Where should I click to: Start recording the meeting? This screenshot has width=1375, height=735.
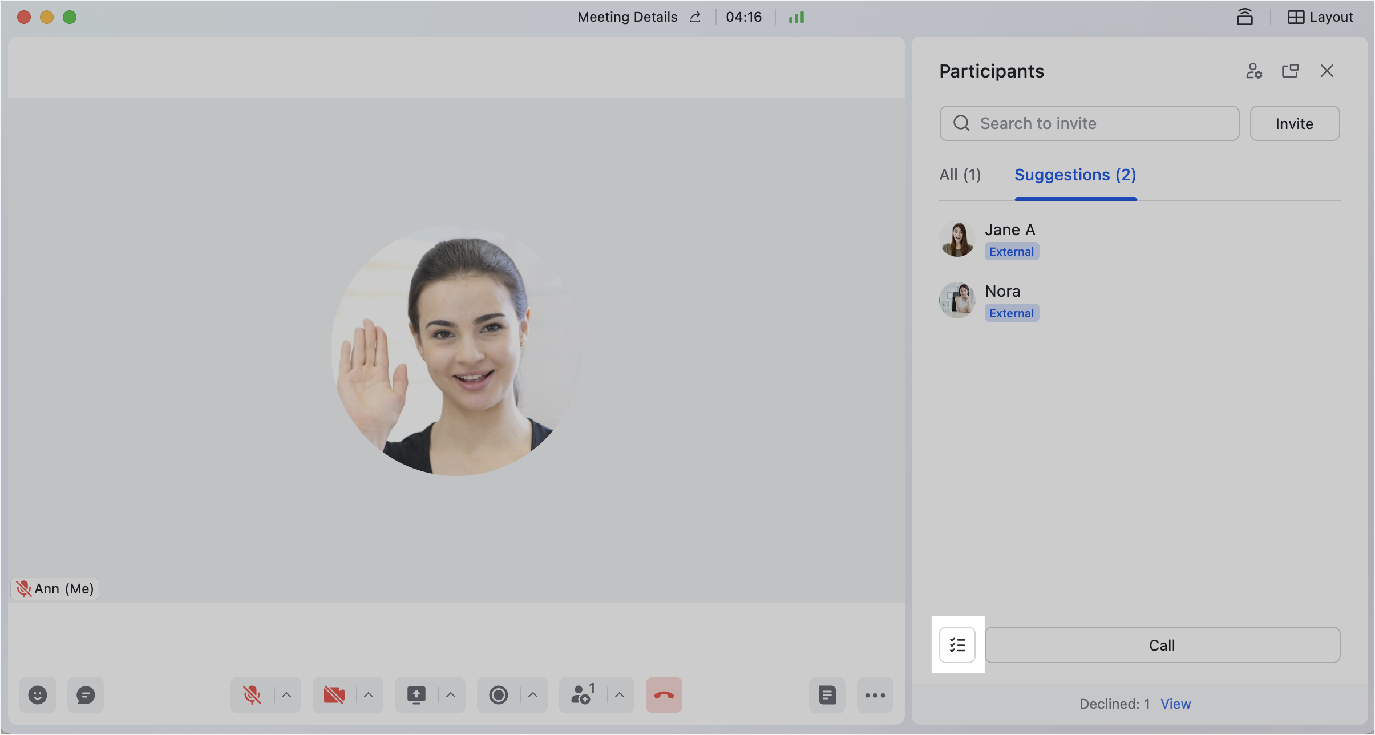pos(499,695)
